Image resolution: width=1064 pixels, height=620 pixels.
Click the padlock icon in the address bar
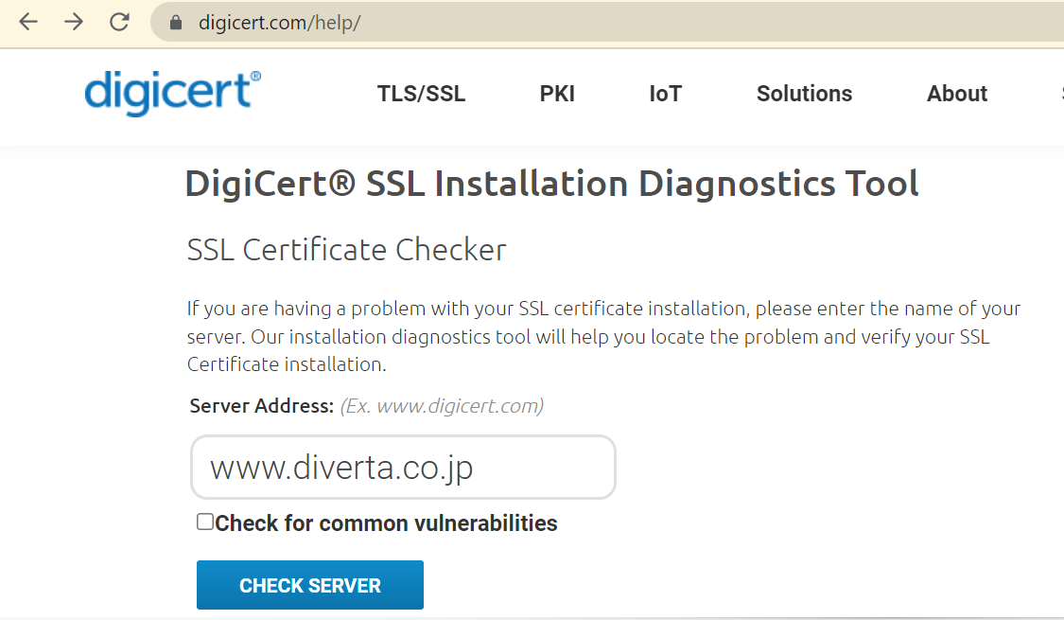tap(175, 23)
